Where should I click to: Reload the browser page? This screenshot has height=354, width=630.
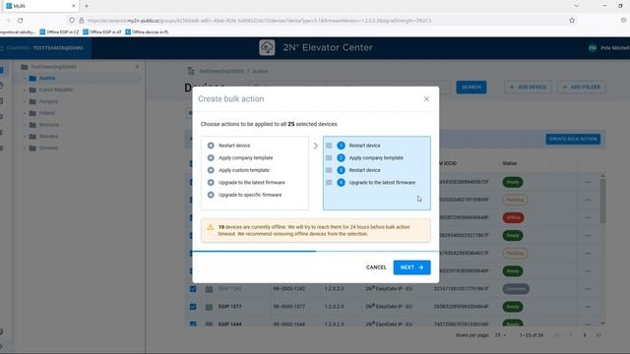20,20
